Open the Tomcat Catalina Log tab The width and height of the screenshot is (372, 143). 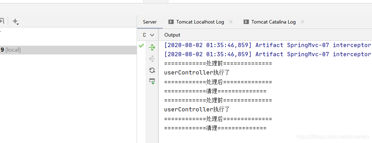pos(273,22)
